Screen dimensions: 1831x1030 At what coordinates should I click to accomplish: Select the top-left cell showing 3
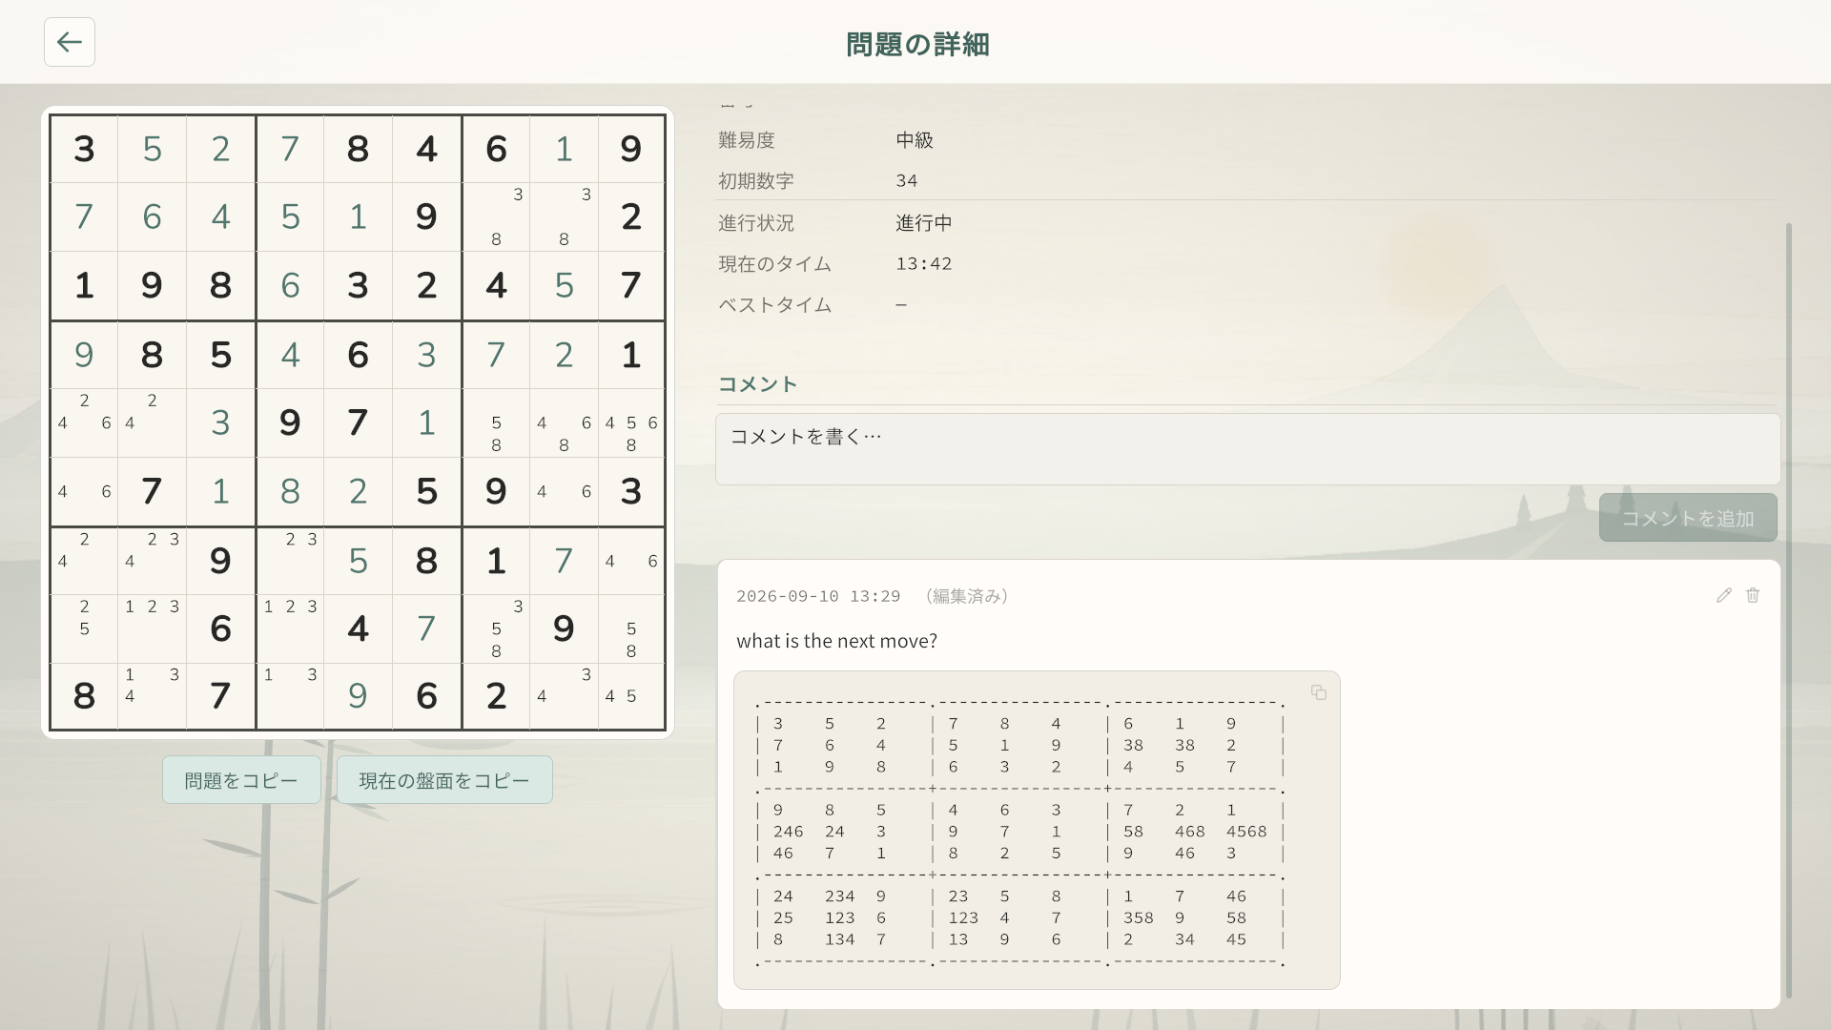pyautogui.click(x=84, y=149)
